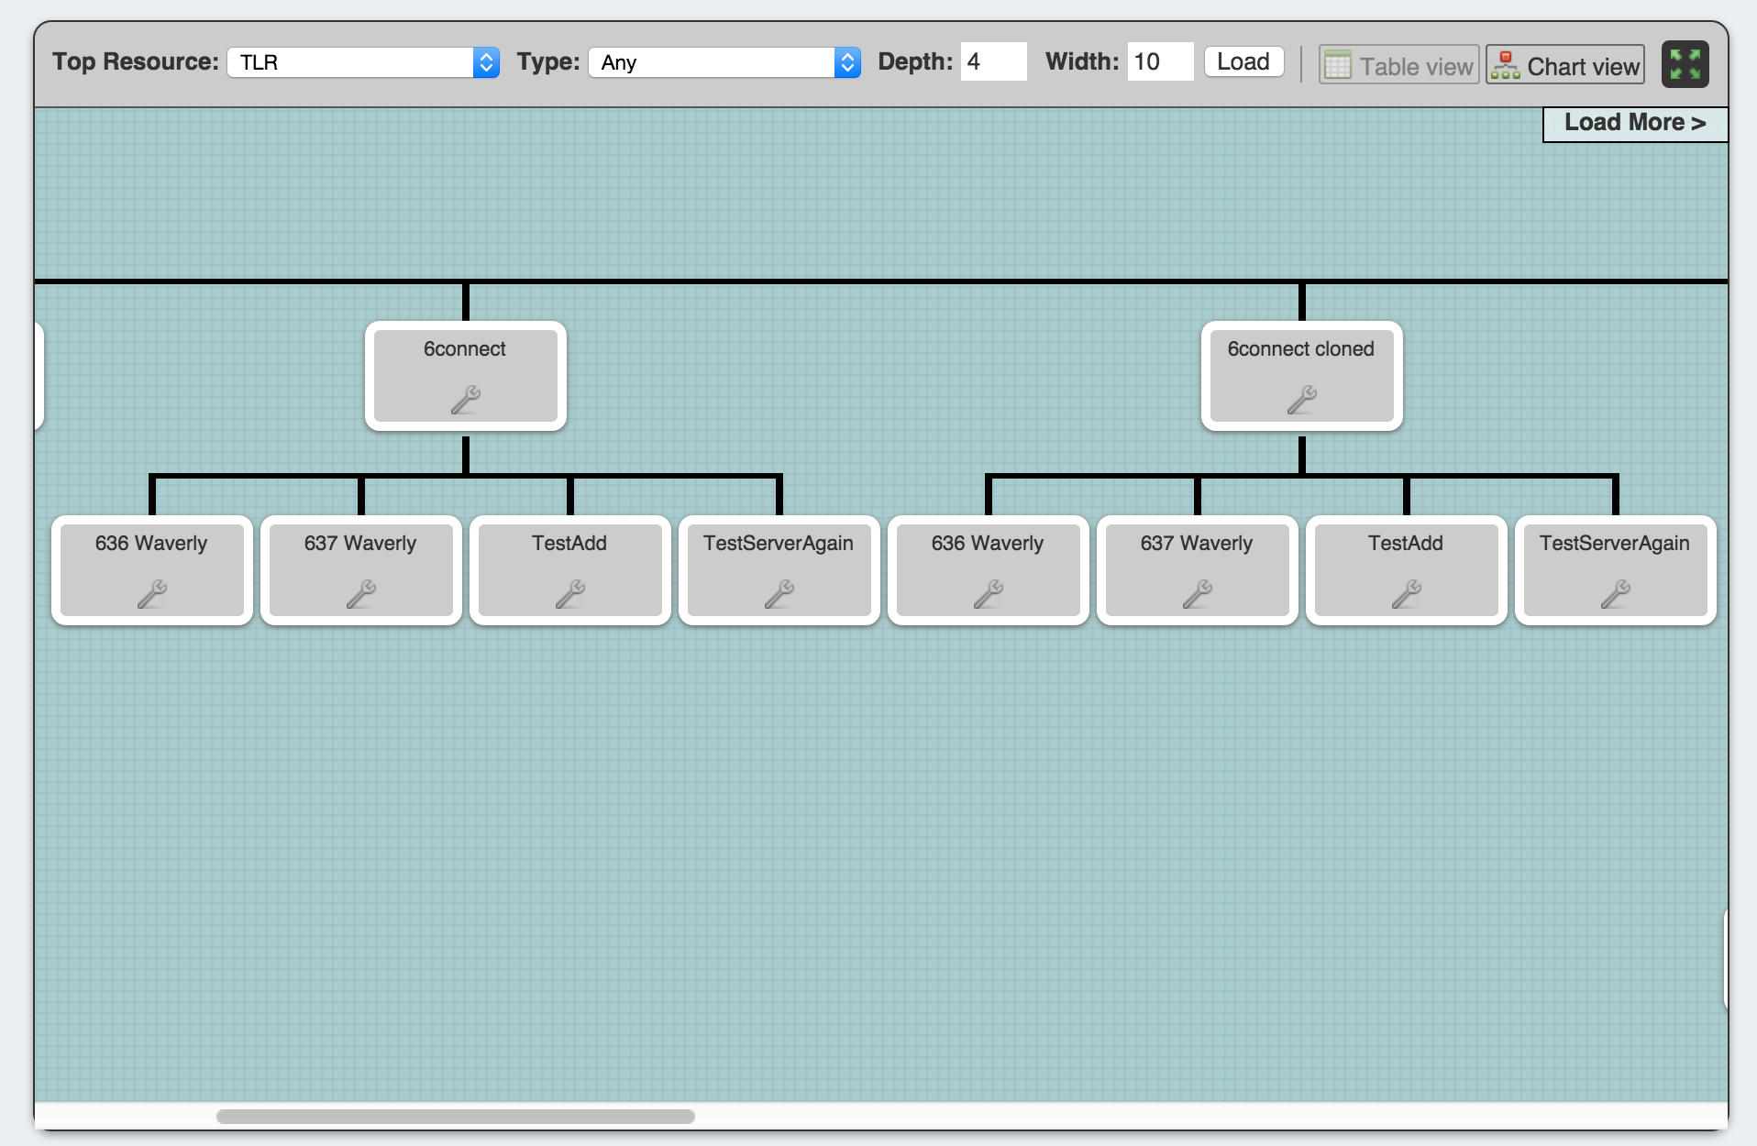This screenshot has width=1757, height=1146.
Task: Click wrench icon on 636 Waverly under 6connect cloned
Action: click(x=989, y=594)
